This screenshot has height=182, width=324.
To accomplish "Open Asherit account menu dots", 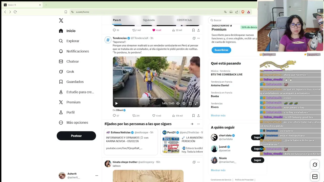I will 97,175.
